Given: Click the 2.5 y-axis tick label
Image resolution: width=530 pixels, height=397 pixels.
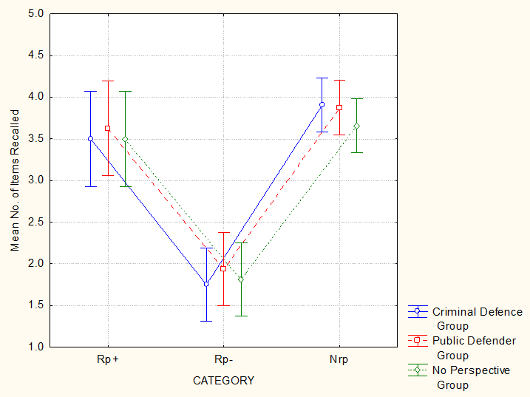Looking at the screenshot, I should (x=36, y=222).
